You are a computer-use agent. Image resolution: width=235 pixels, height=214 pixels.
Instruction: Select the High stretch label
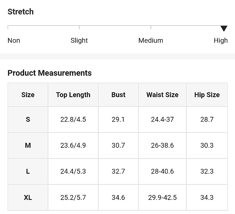[x=221, y=40]
